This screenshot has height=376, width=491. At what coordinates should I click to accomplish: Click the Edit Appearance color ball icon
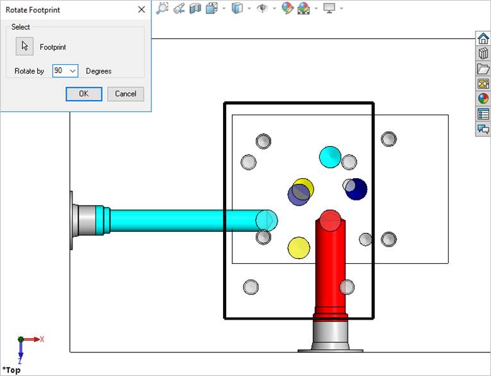coord(287,8)
